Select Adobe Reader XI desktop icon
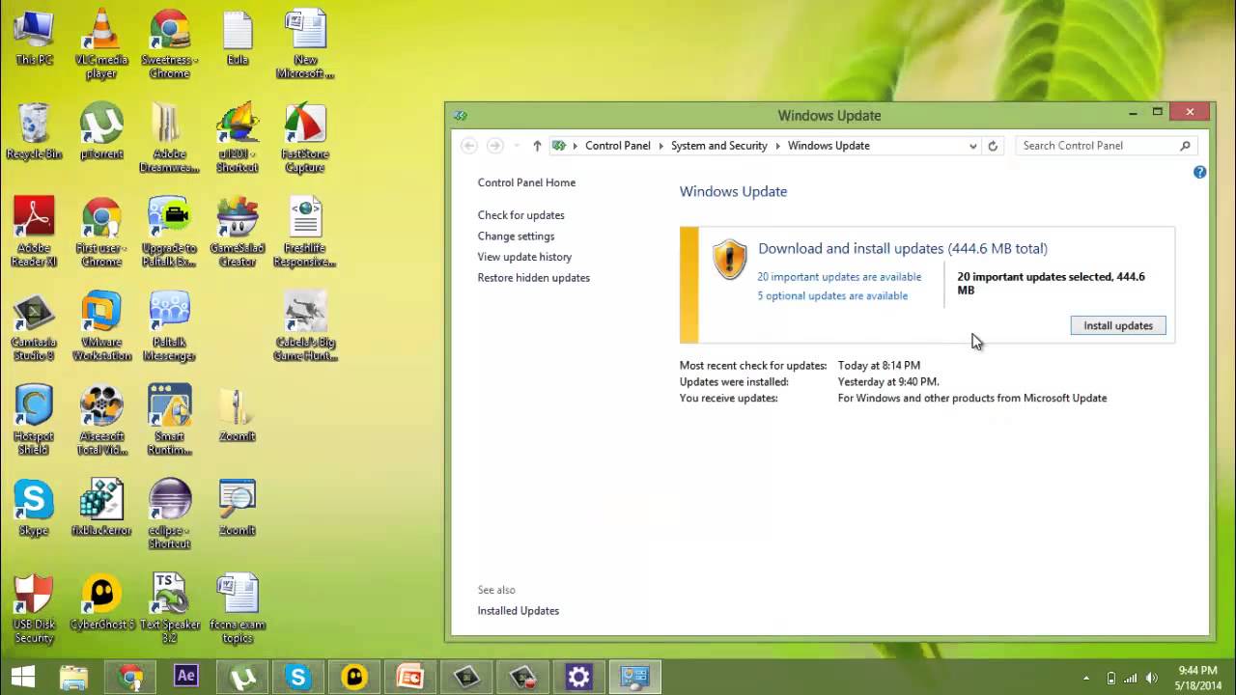 pyautogui.click(x=34, y=233)
